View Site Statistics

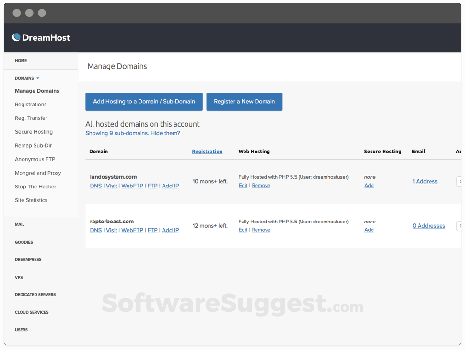(x=31, y=200)
